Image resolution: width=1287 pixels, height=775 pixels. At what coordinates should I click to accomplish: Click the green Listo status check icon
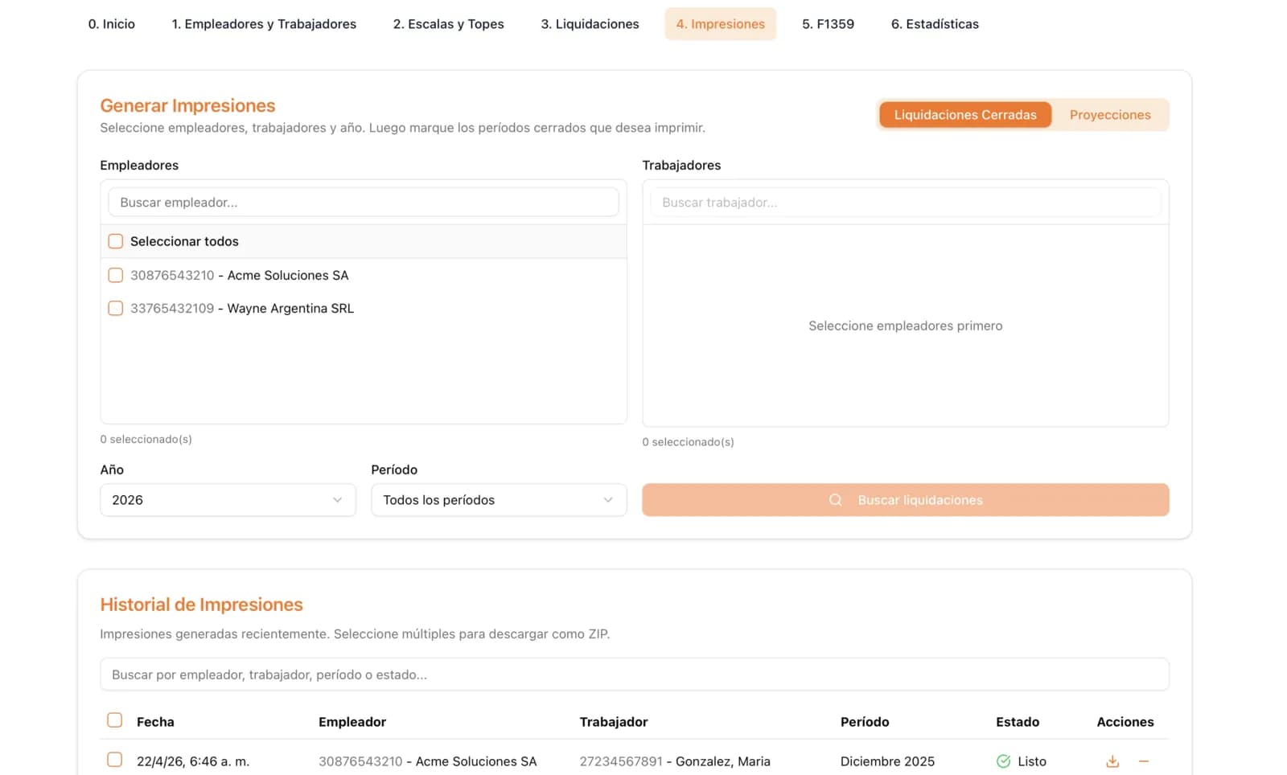(1003, 761)
